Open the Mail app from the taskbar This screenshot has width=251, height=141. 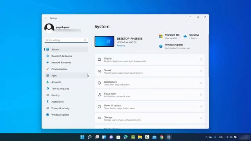tap(154, 137)
